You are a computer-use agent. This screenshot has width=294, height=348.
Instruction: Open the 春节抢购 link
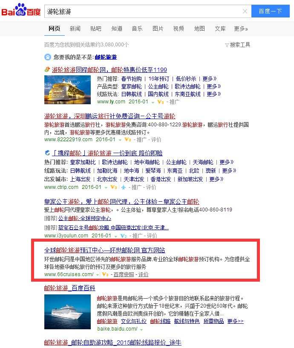[131, 79]
